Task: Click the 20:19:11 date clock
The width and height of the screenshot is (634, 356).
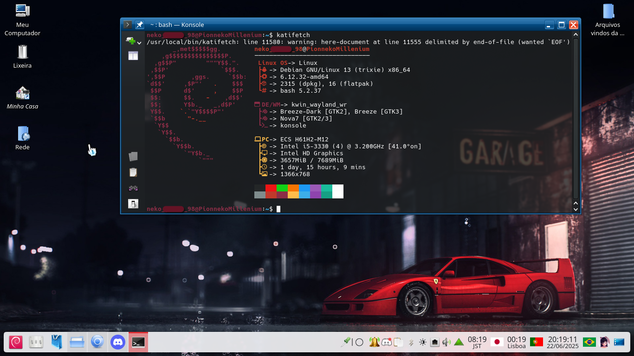Action: (563, 342)
